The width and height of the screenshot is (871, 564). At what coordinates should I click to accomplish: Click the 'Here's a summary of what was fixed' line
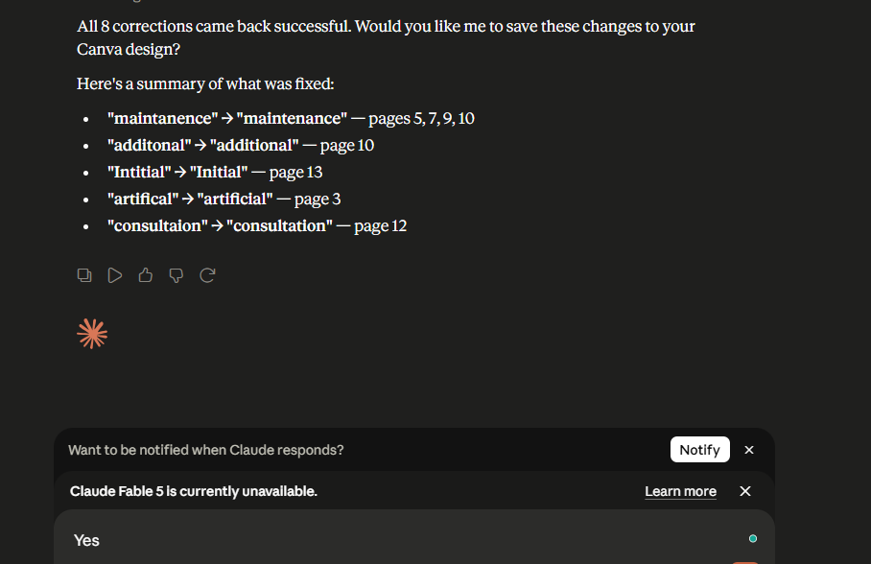coord(205,83)
